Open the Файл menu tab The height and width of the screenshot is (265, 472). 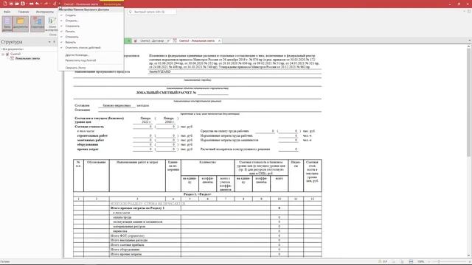click(x=7, y=12)
